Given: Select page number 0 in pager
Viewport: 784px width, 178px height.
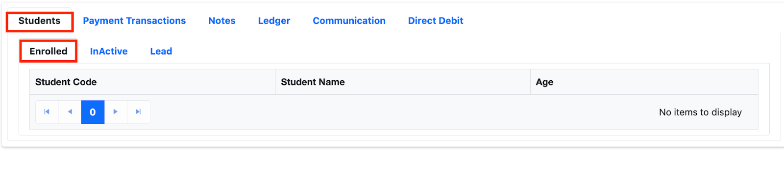Looking at the screenshot, I should [93, 112].
